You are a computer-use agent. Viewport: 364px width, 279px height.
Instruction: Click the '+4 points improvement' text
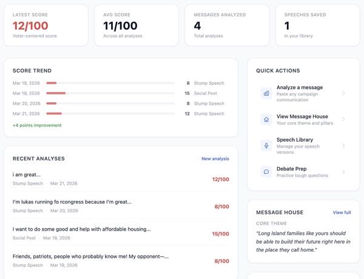(x=37, y=125)
